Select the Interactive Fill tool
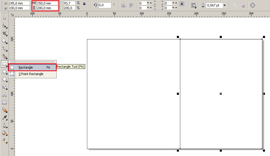Viewport: 270px width, 156px height. click(x=4, y=141)
